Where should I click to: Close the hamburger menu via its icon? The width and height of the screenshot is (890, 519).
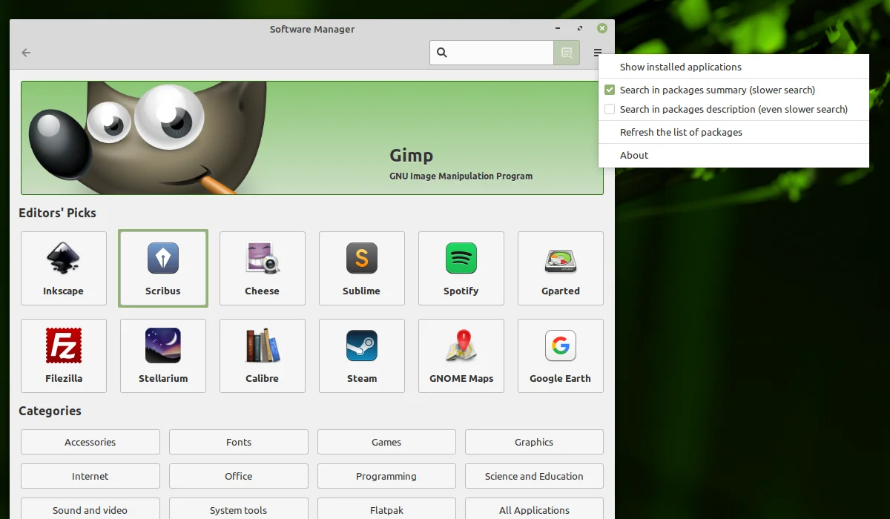click(x=598, y=53)
